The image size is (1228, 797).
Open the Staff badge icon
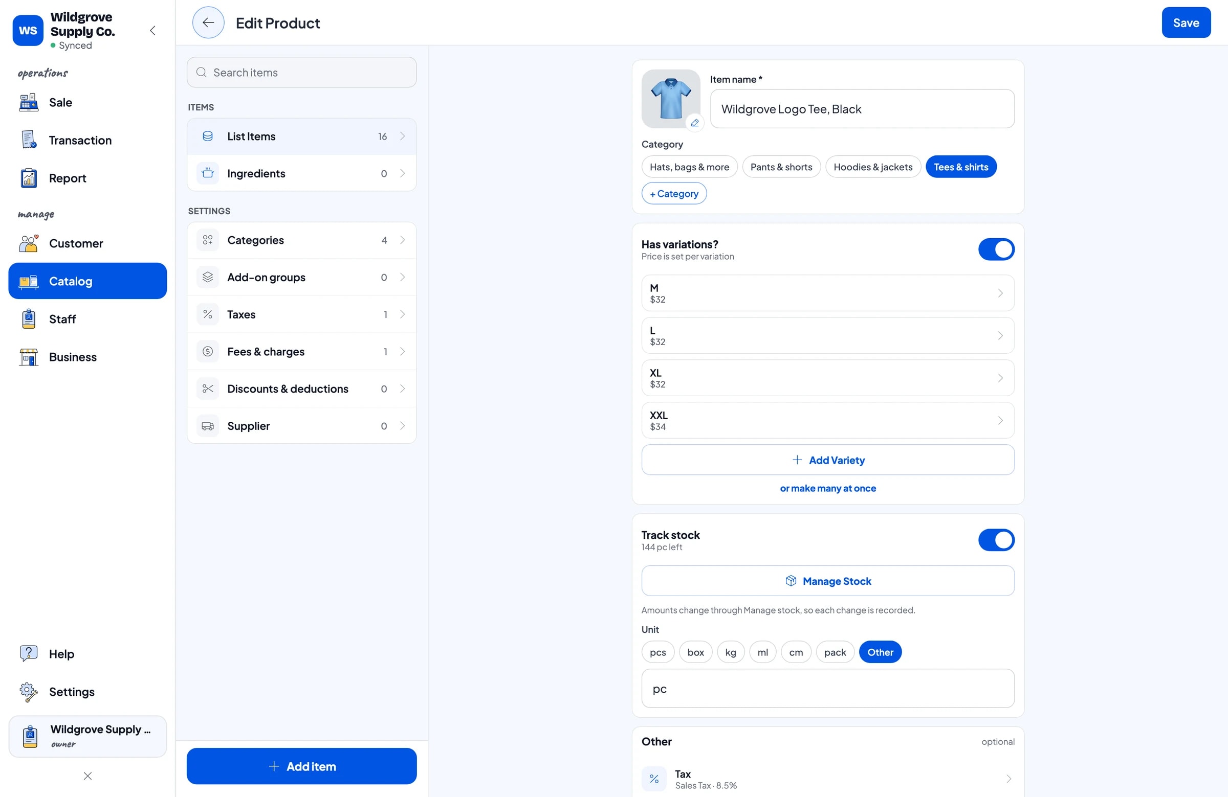tap(28, 319)
